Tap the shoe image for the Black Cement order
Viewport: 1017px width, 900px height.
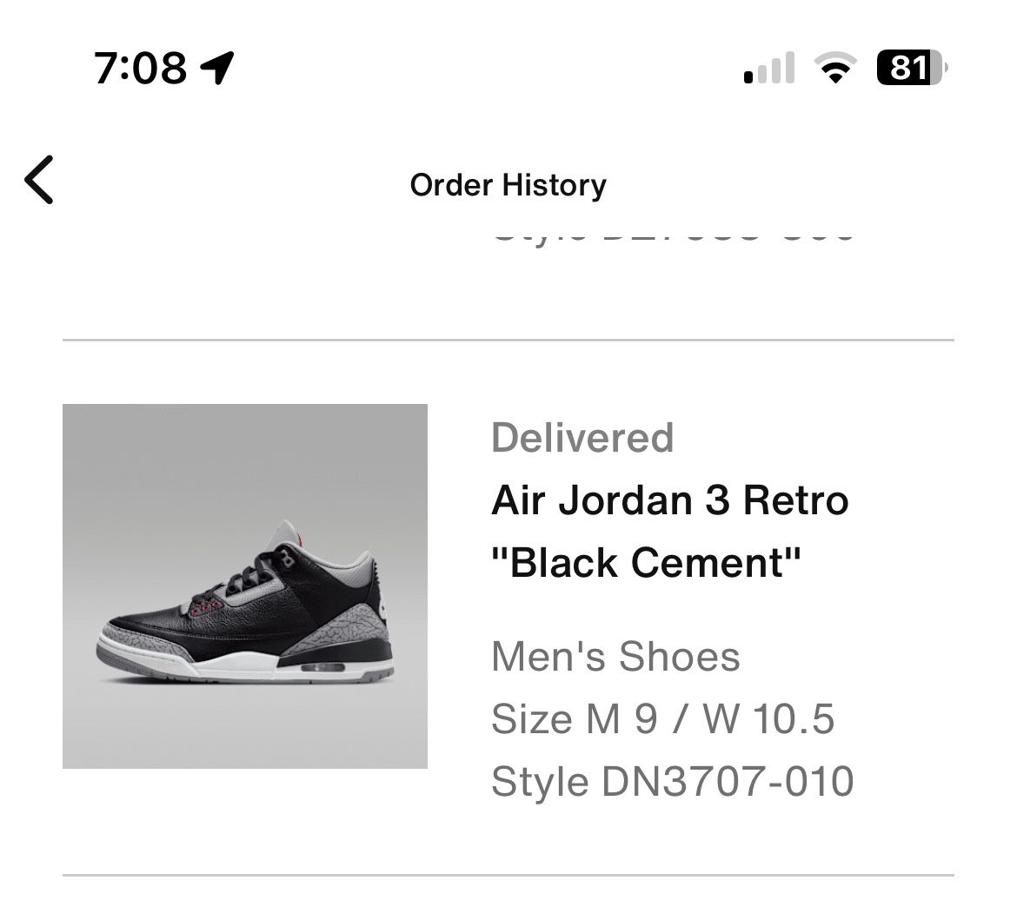tap(246, 586)
